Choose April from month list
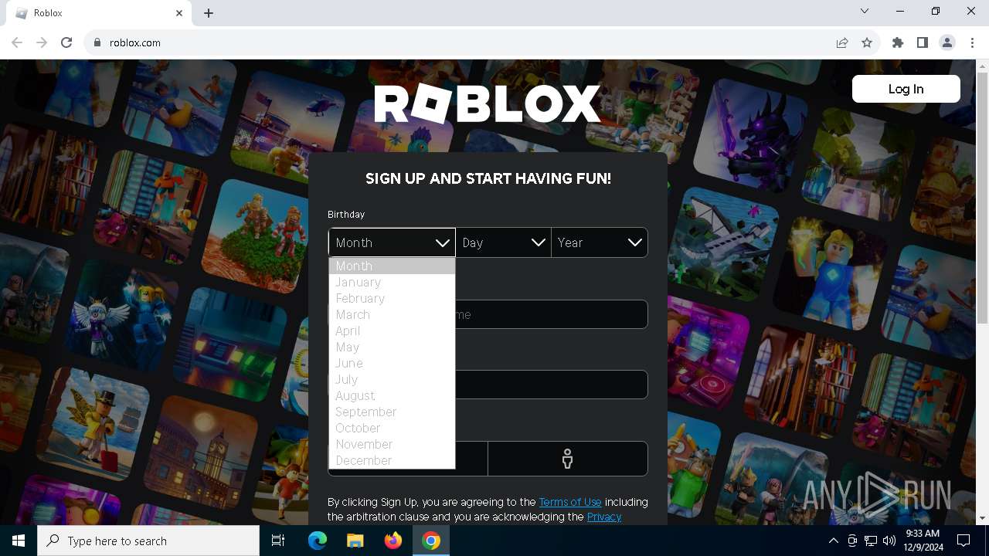 click(x=392, y=331)
